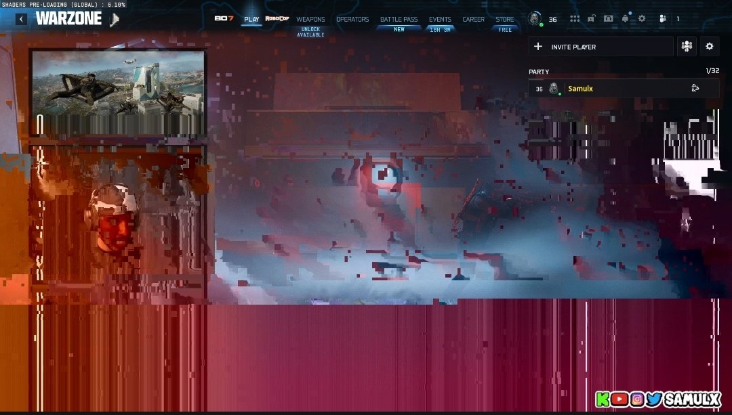732x415 pixels.
Task: Click the player level 36 in top bar
Action: (x=553, y=20)
